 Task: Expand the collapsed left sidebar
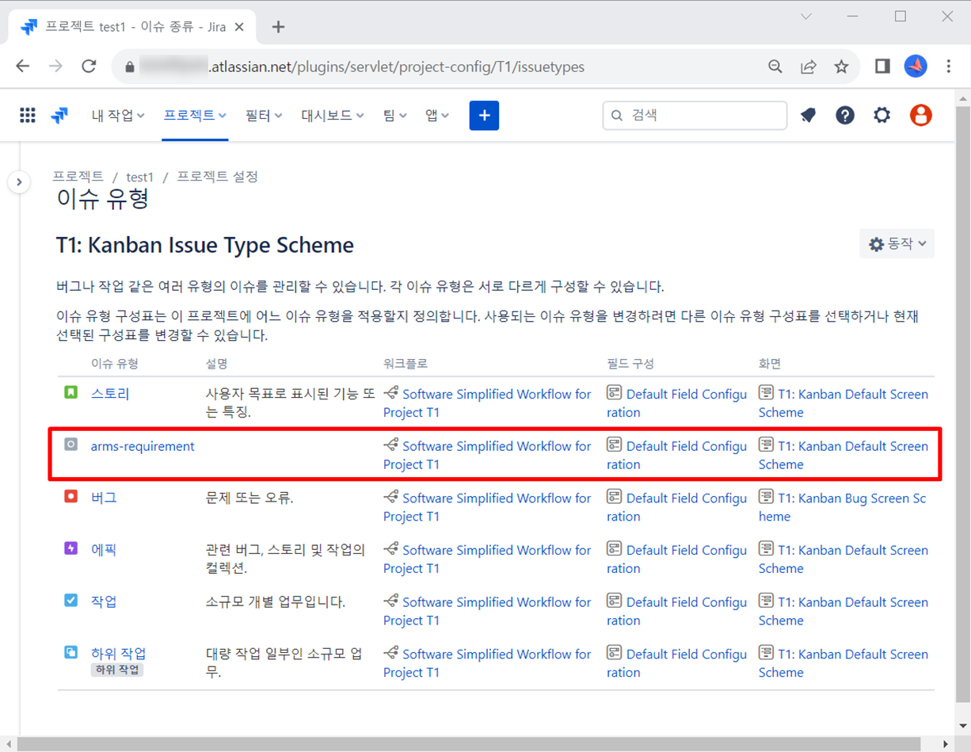click(19, 182)
